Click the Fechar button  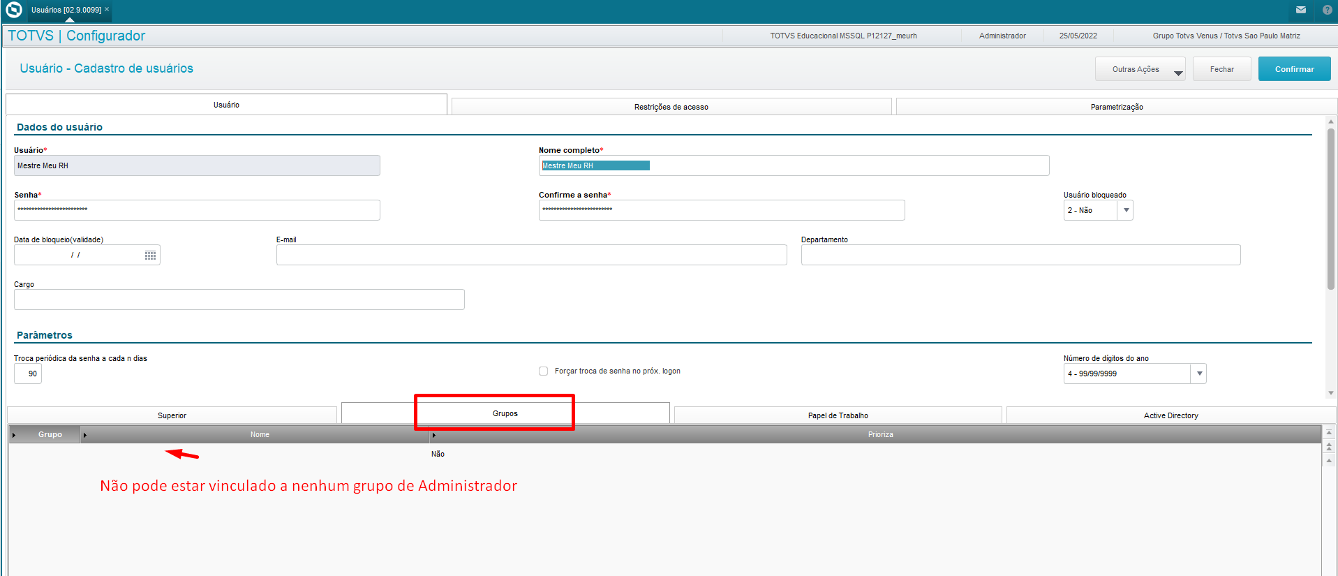pos(1221,69)
